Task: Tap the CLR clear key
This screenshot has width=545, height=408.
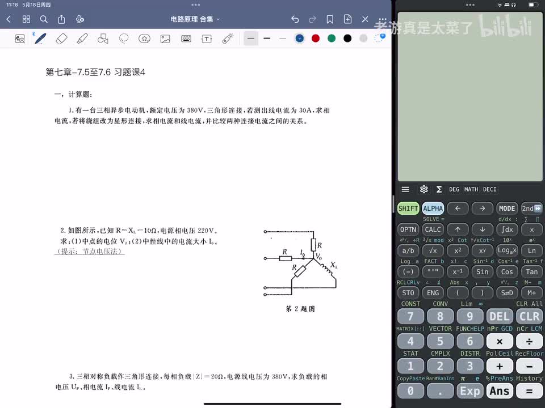Action: [x=529, y=316]
